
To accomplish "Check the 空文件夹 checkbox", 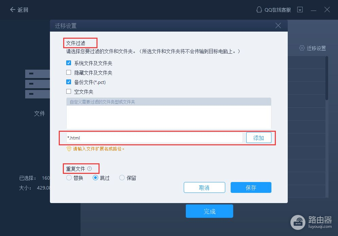I will click(69, 91).
